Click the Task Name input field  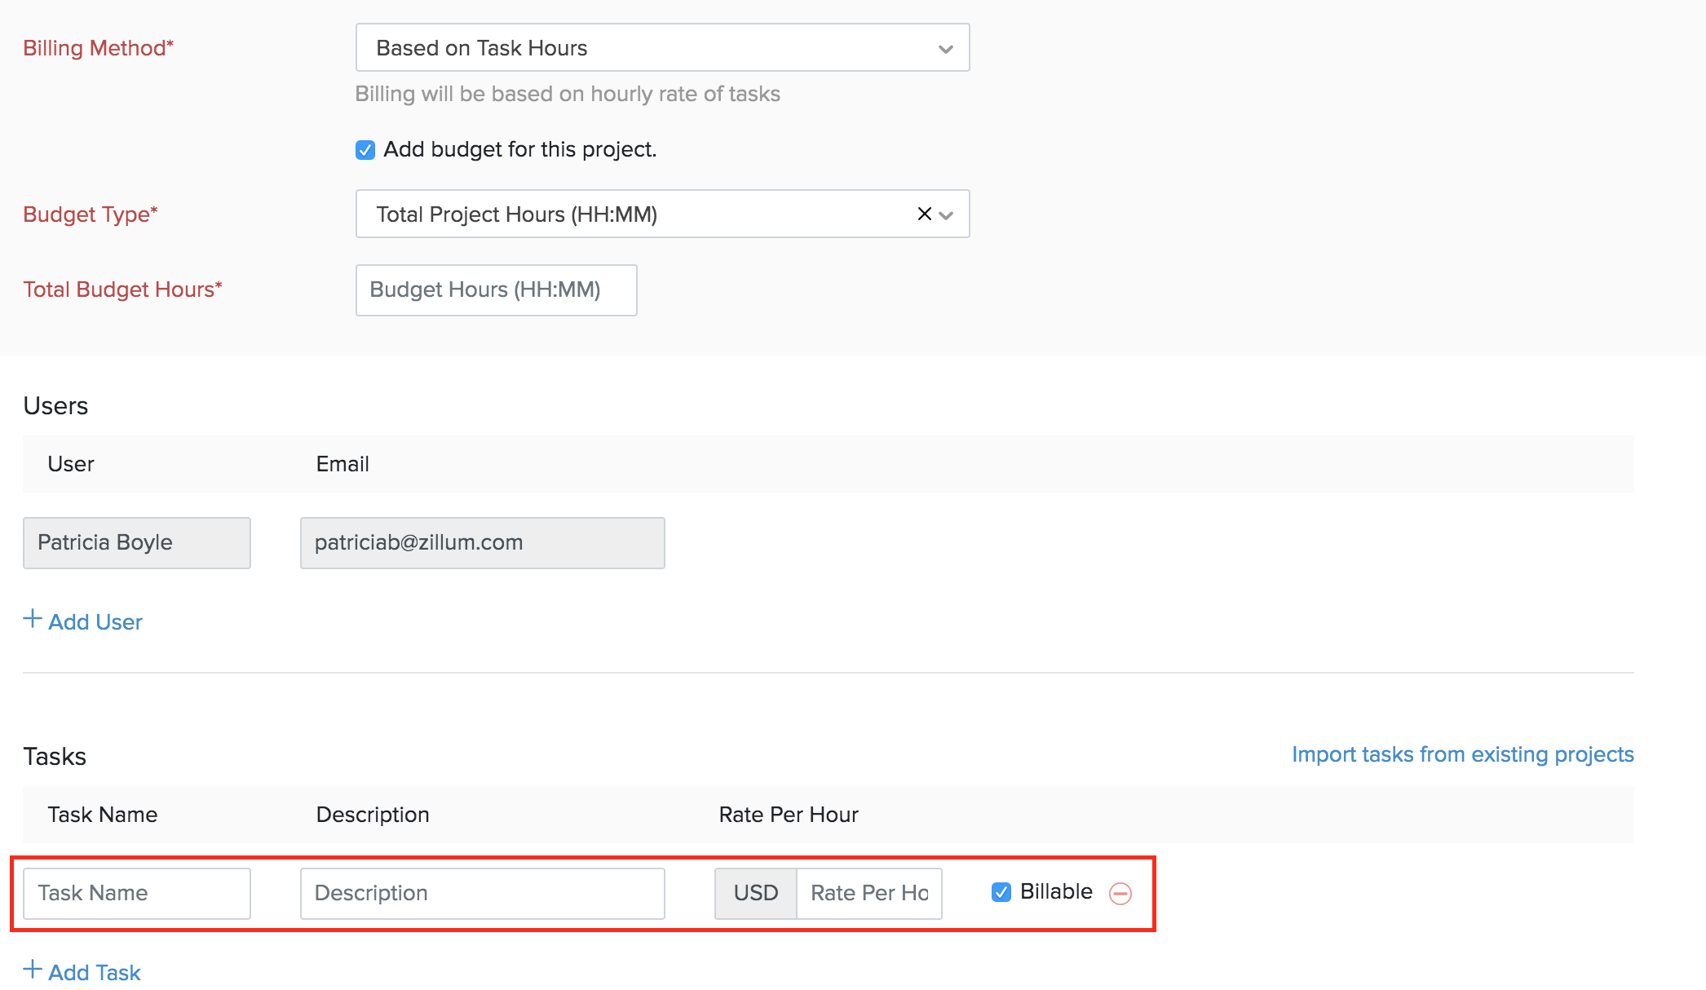click(137, 894)
